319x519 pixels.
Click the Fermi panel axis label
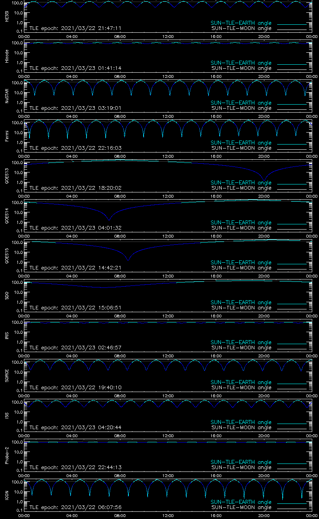tap(7, 136)
